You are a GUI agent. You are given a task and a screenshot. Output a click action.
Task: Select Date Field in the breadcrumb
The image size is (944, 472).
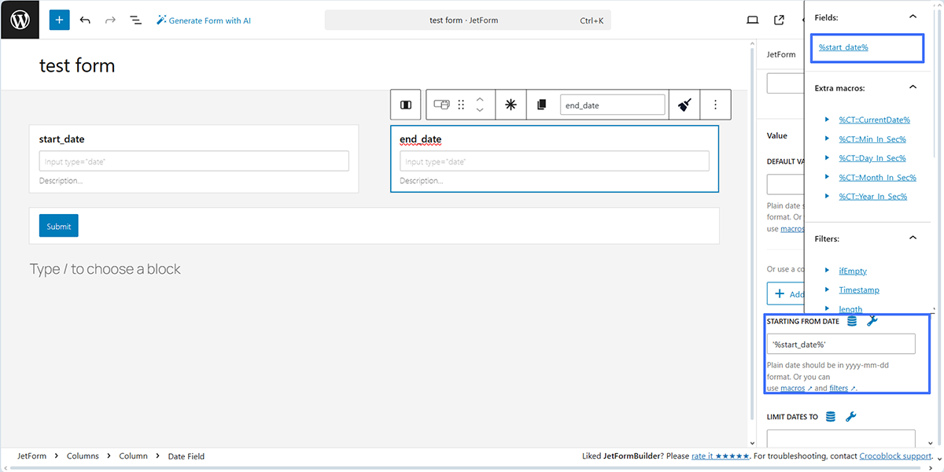pos(185,456)
